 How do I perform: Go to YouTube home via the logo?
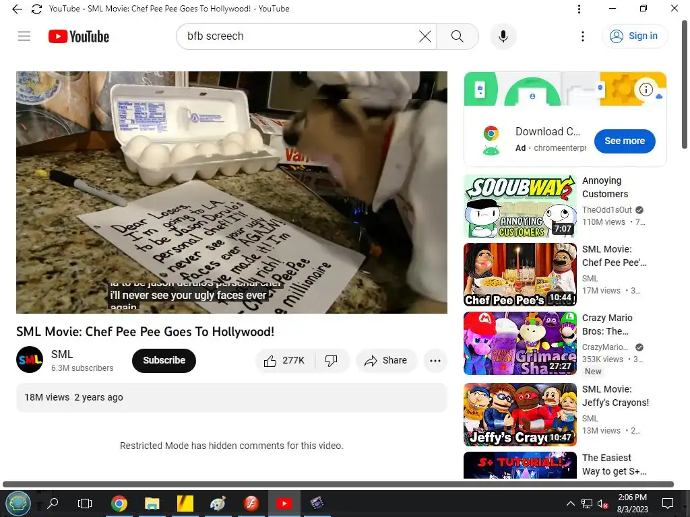click(x=79, y=36)
